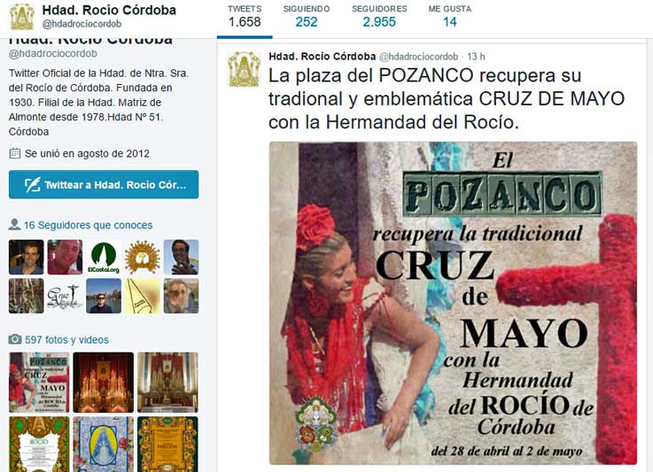Click the tweet author's avatar icon
This screenshot has width=653, height=472.
point(244,69)
